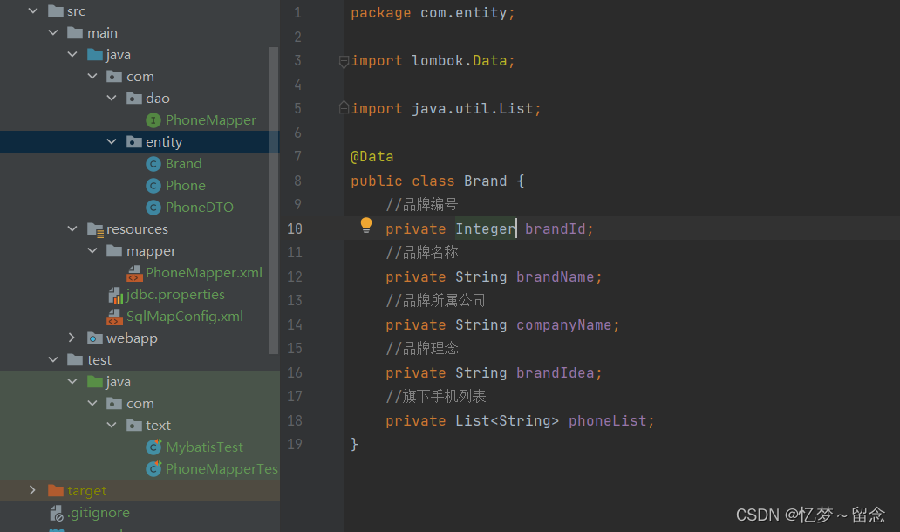The width and height of the screenshot is (900, 532).
Task: Click gutter line number 10
Action: 295,229
